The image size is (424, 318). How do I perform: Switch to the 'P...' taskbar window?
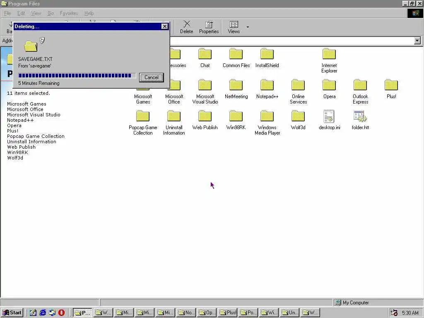pos(82,313)
